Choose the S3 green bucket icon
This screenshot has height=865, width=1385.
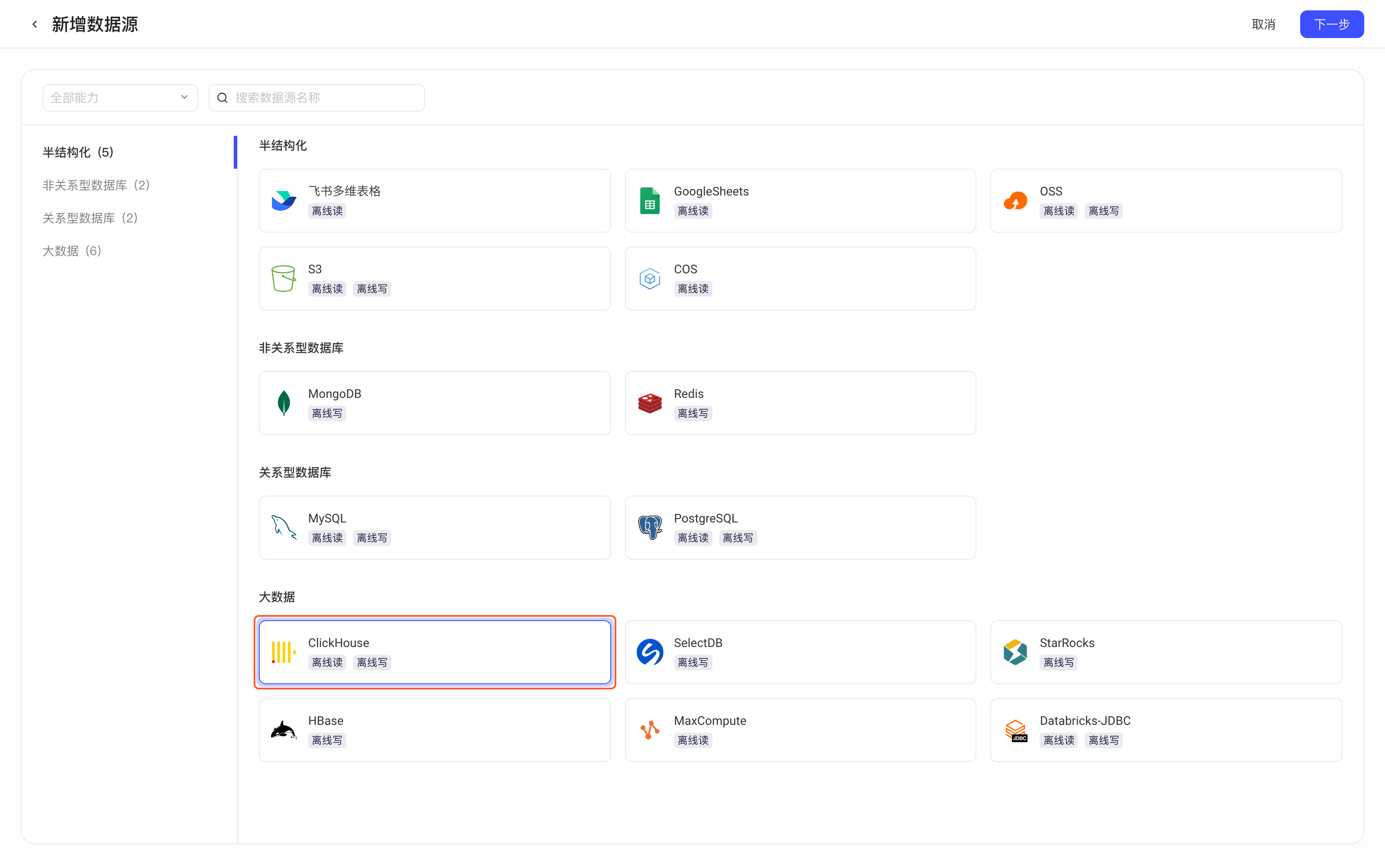[283, 279]
